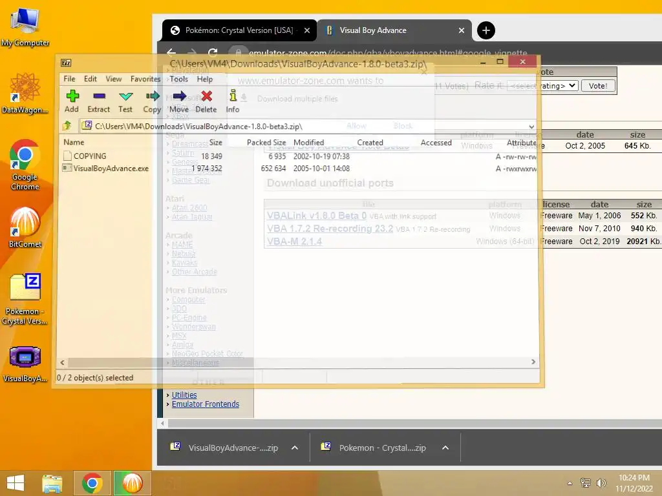Open the network icon in system tray

(x=586, y=483)
